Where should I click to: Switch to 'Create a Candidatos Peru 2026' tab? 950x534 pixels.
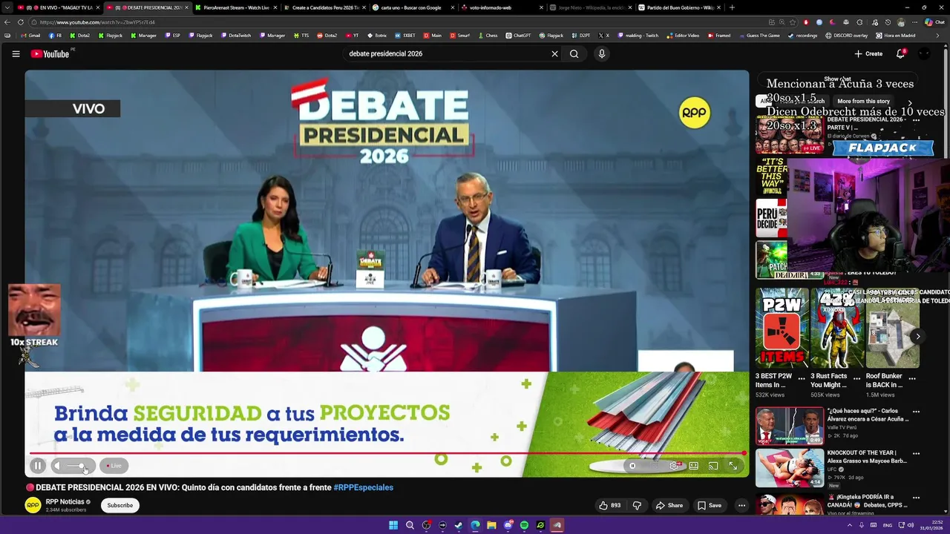(x=325, y=7)
